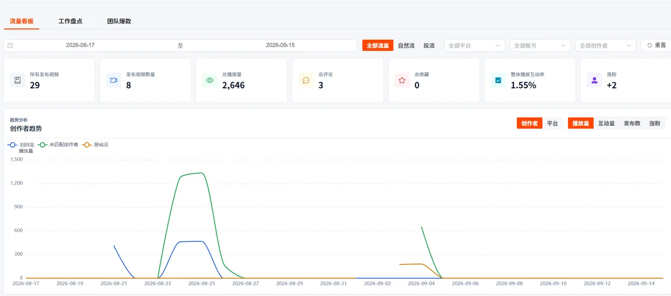Toggle the blue creator legend series

pos(21,144)
